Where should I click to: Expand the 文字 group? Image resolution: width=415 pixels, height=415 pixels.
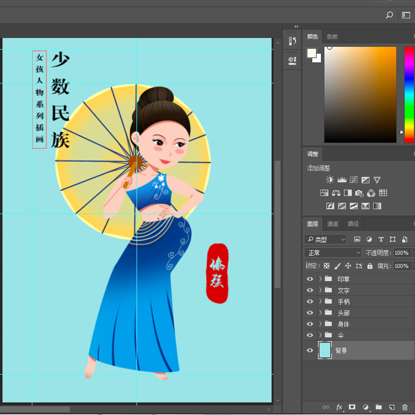pos(320,290)
